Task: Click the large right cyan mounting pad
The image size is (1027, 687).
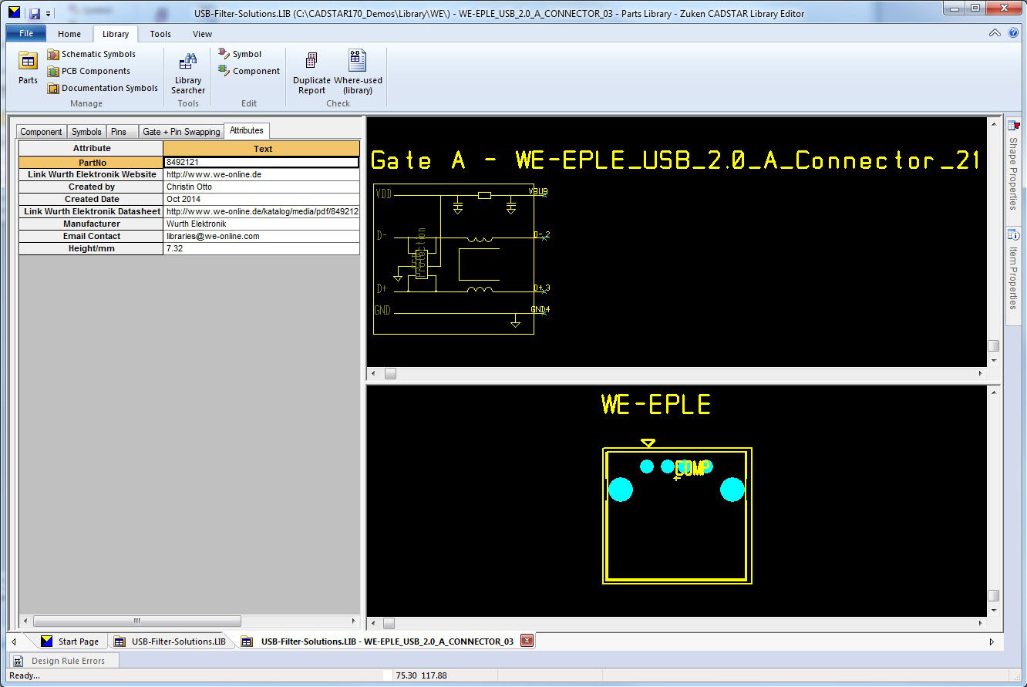Action: (732, 490)
